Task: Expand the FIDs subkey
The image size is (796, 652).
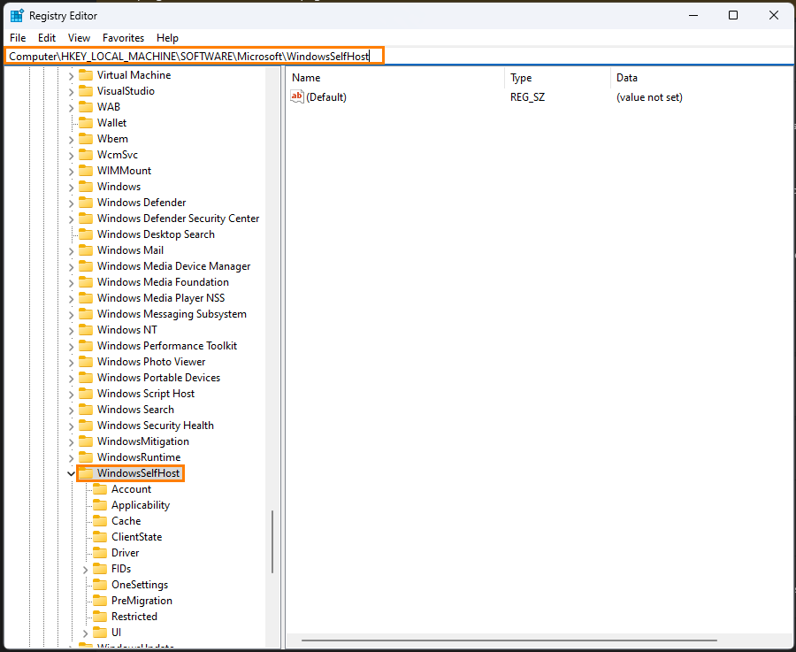Action: (85, 570)
